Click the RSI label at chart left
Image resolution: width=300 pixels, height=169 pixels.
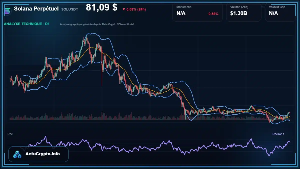click(10, 134)
